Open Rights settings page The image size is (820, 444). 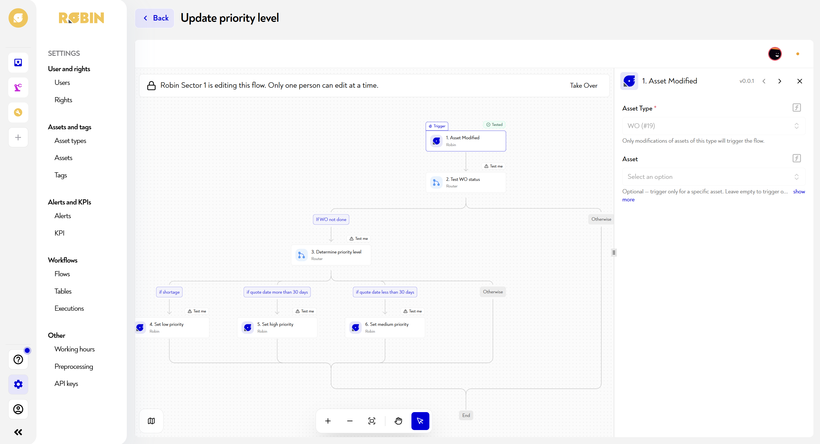(x=63, y=100)
